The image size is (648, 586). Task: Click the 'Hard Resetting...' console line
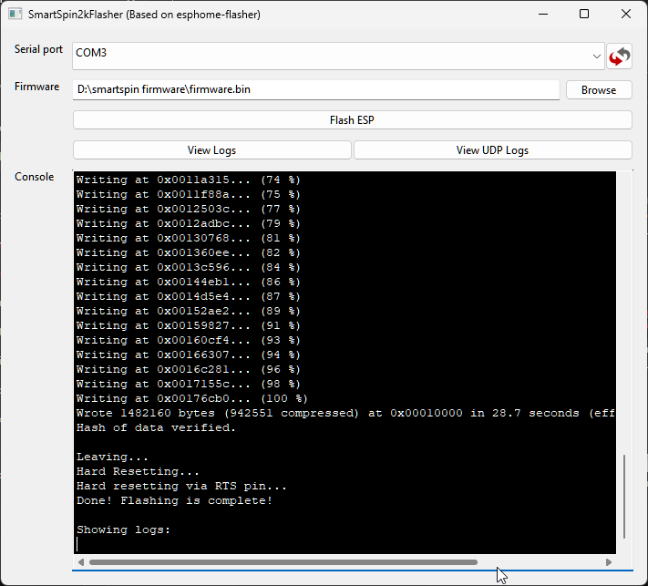click(138, 471)
